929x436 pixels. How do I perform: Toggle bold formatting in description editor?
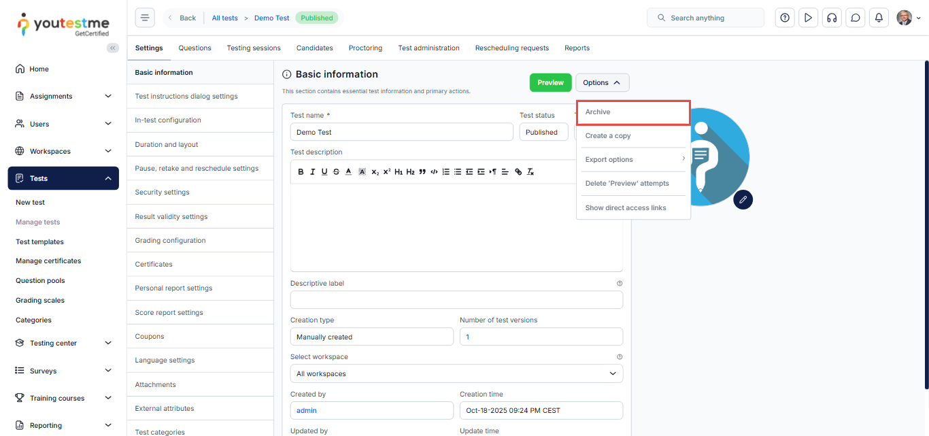click(301, 172)
